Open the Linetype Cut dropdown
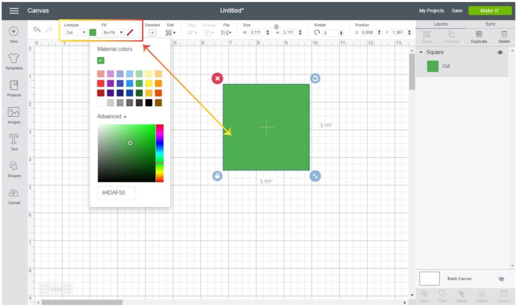The image size is (517, 307). click(x=76, y=32)
